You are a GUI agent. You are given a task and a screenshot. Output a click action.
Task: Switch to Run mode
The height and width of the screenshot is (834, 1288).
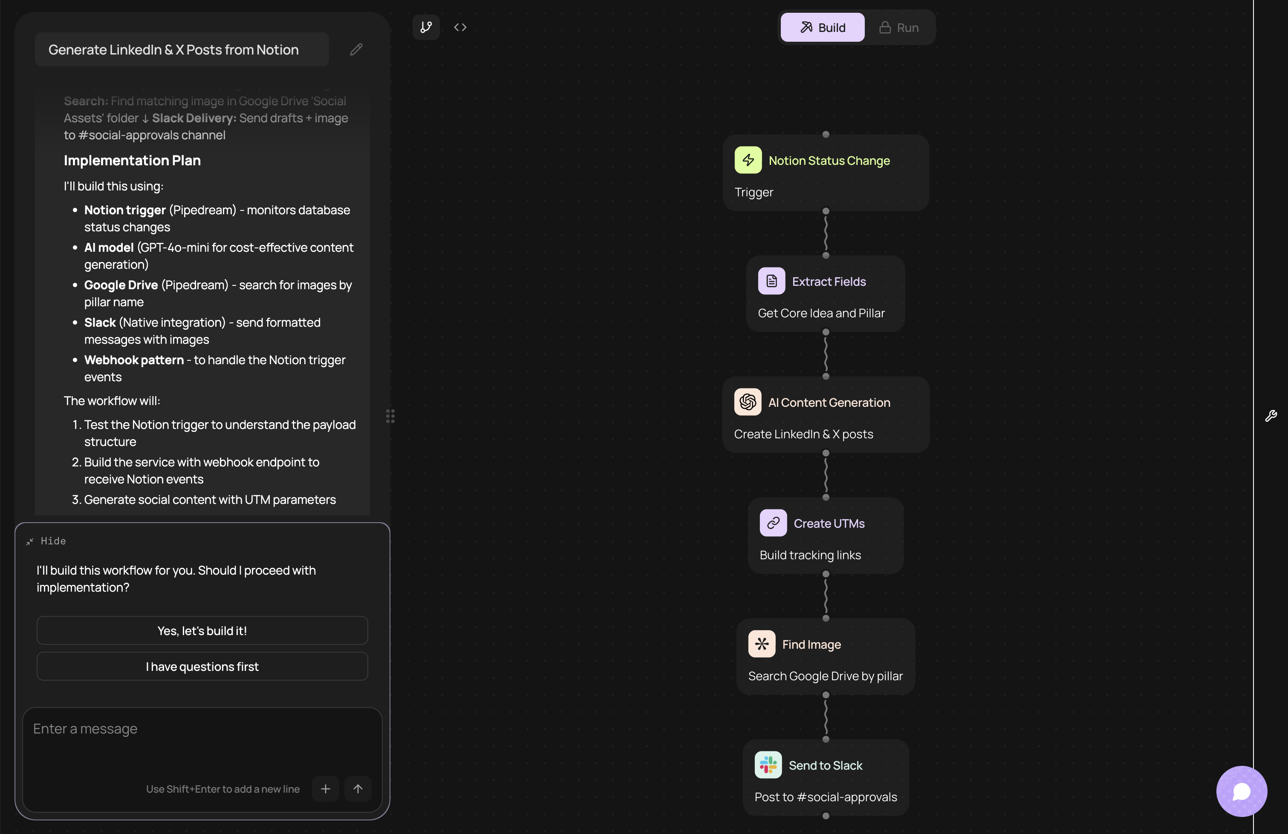[x=898, y=28]
